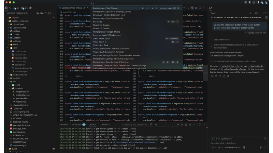Screen dimensions: 273x153
Task: Open the Source Control view icon
Action: point(15,8)
